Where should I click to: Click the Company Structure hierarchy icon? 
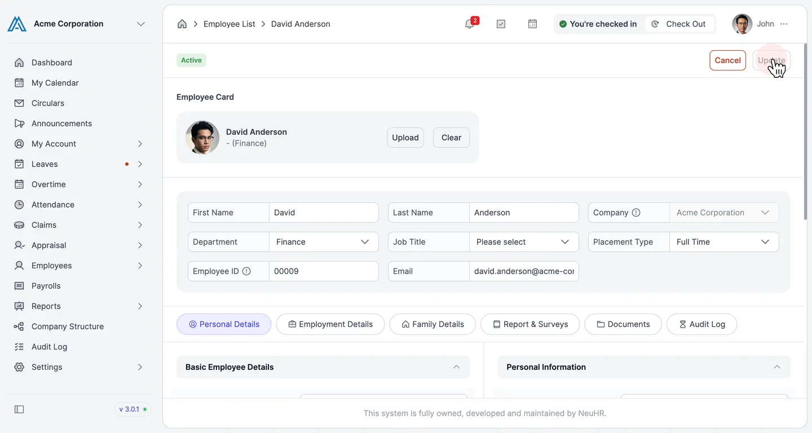point(19,326)
